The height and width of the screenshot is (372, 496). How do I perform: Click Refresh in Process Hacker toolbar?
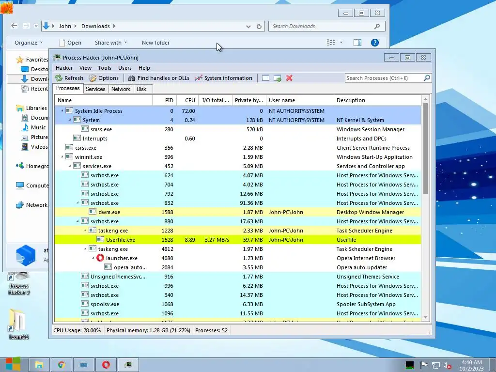[x=69, y=78]
